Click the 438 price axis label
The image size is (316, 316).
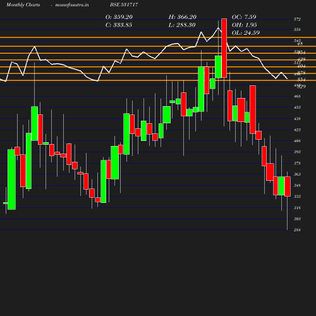pos(297,119)
